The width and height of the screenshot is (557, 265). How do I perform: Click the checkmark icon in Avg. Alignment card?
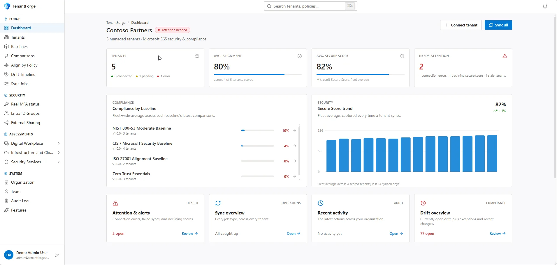(x=299, y=56)
